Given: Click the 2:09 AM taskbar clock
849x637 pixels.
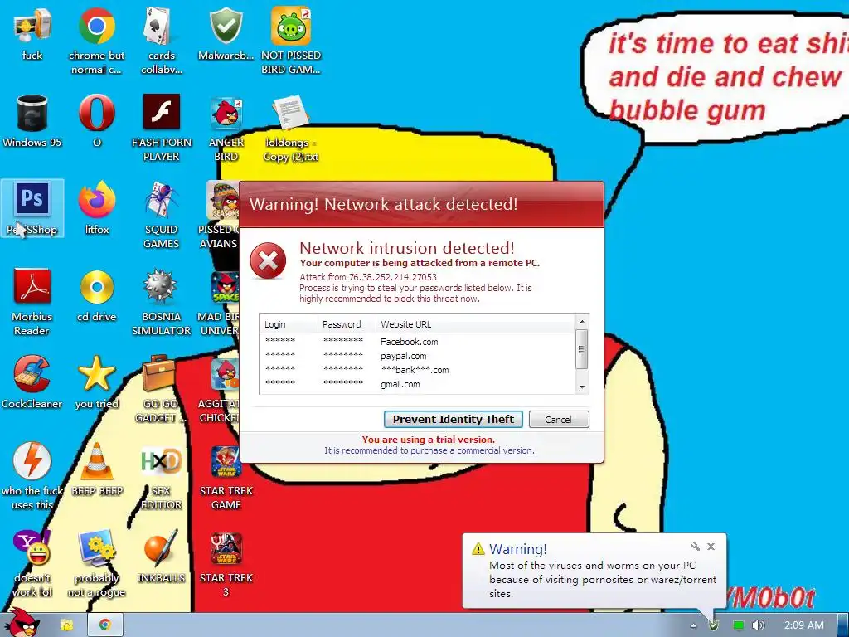Looking at the screenshot, I should (804, 625).
